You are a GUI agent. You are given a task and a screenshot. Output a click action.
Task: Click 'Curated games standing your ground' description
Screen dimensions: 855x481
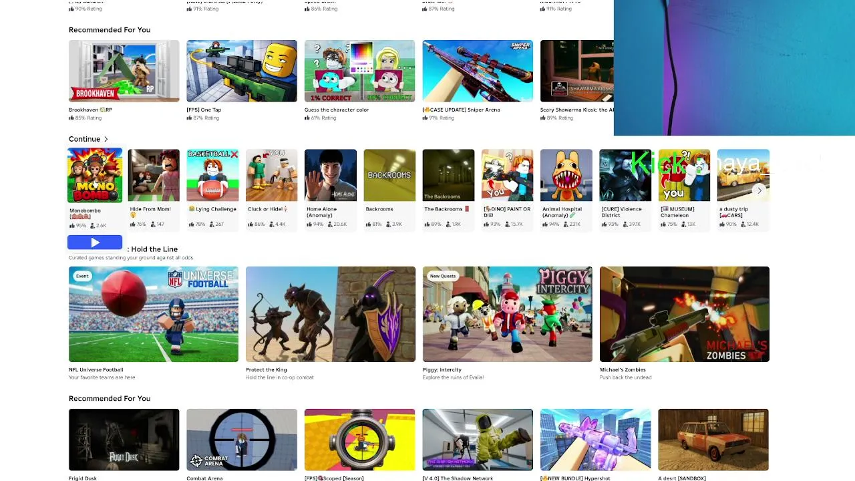click(131, 258)
